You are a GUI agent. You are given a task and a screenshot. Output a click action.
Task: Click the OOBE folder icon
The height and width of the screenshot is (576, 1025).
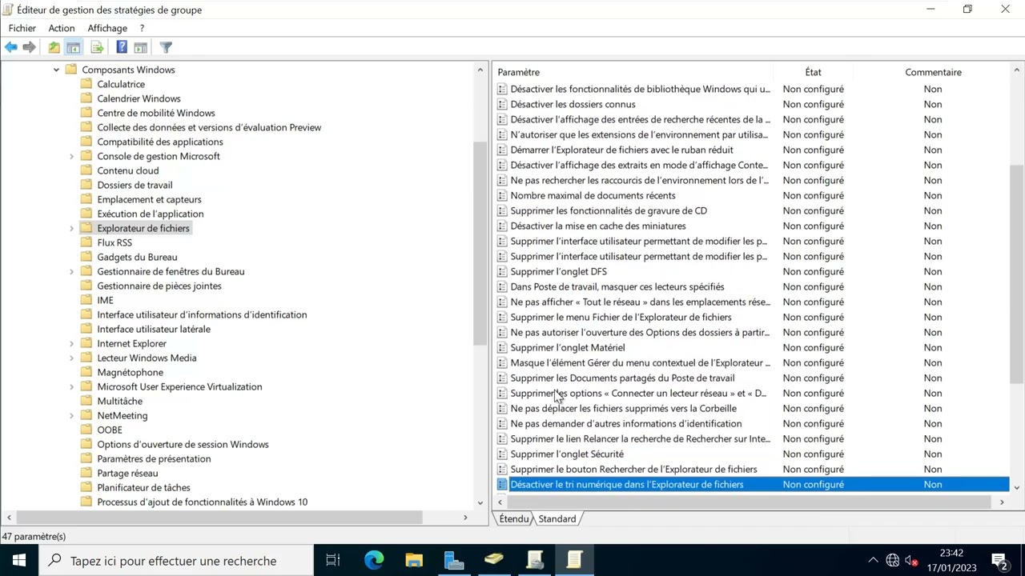[x=86, y=430]
